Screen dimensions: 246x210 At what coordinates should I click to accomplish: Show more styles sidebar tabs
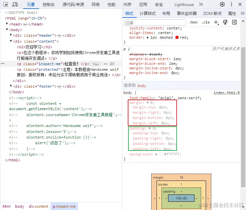coord(243,13)
